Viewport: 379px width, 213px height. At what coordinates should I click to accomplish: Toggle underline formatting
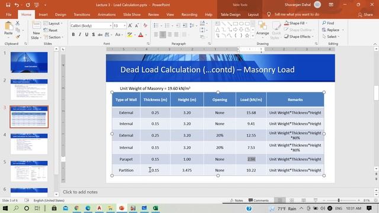tap(86, 35)
